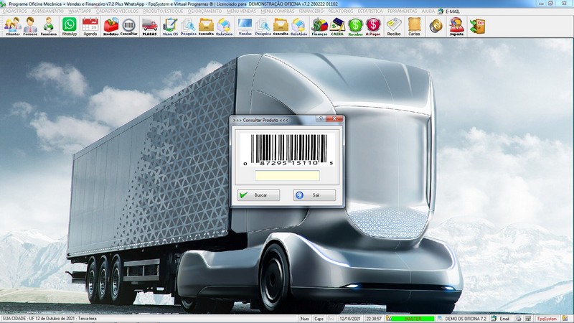Image resolution: width=574 pixels, height=323 pixels.
Task: Open the Funciona employees icon
Action: click(x=48, y=27)
